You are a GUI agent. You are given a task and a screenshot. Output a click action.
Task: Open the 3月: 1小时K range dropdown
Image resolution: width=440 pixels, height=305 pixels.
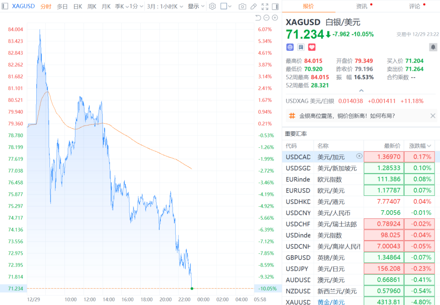click(x=165, y=6)
